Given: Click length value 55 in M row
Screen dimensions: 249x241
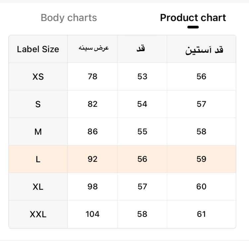Looking at the screenshot, I should click(x=142, y=132).
